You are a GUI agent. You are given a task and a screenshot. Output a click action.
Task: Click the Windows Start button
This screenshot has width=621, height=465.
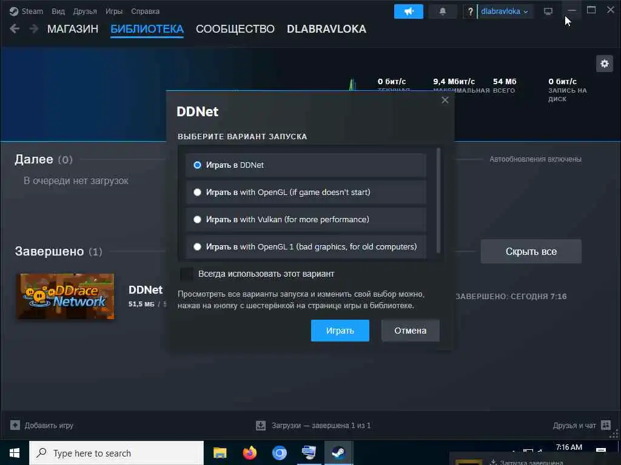pos(15,453)
